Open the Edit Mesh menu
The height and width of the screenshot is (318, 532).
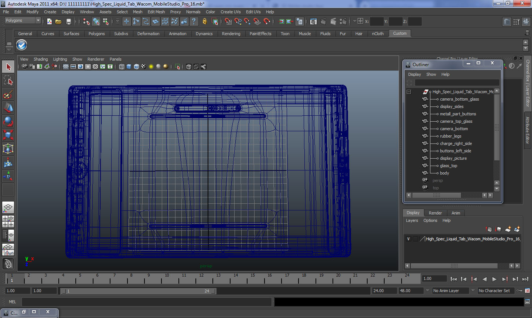click(x=156, y=12)
